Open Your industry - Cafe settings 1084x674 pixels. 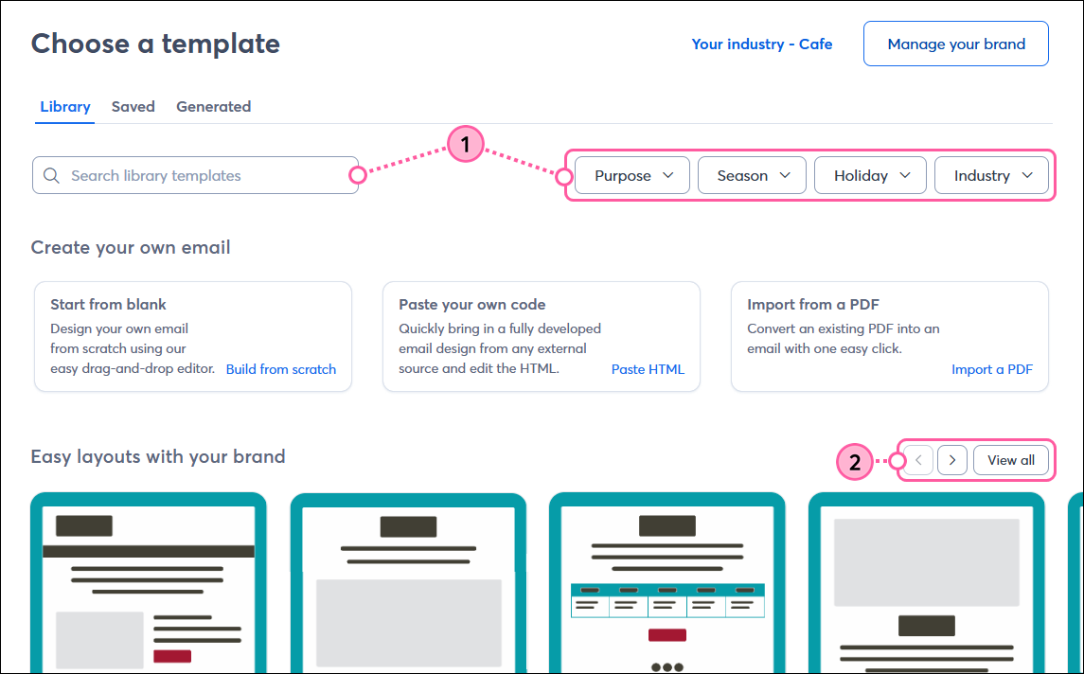pyautogui.click(x=762, y=44)
